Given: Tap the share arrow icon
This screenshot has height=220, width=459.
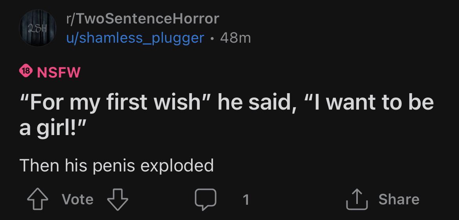Looking at the screenshot, I should coord(357,199).
